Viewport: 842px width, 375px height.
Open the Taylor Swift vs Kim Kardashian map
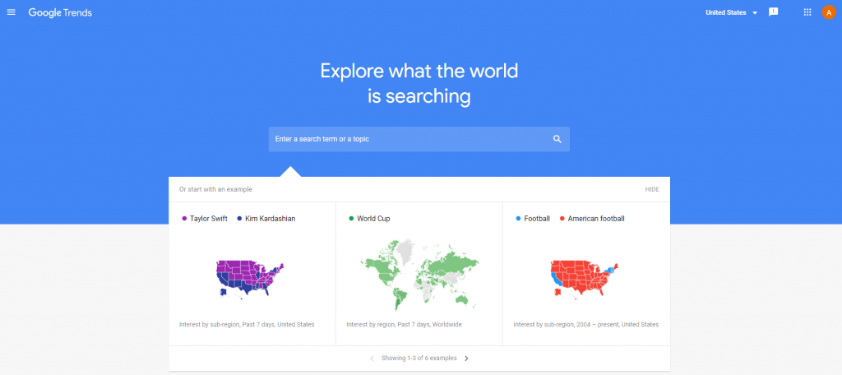point(251,275)
